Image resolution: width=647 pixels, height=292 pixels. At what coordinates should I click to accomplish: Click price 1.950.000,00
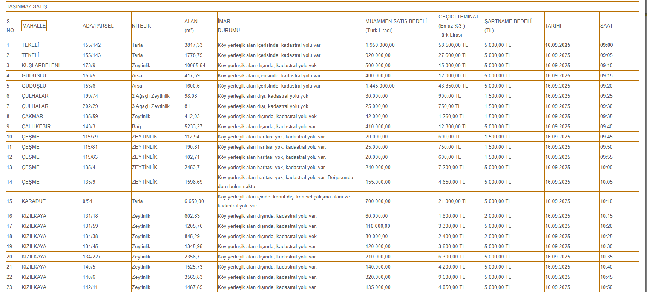380,45
